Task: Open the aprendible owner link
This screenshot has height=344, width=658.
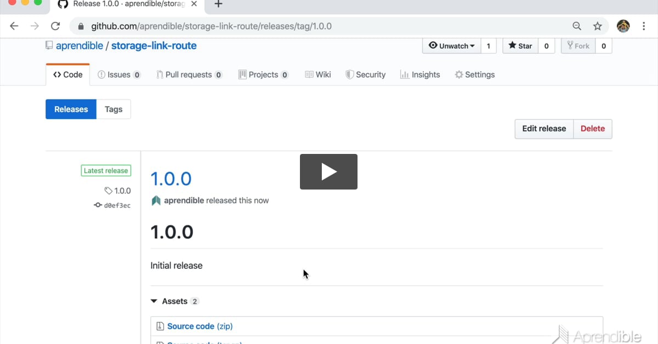Action: point(80,46)
